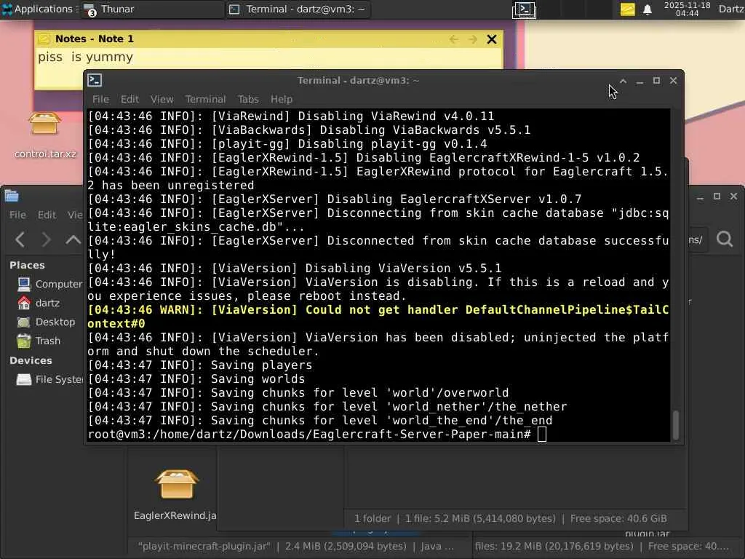The image size is (745, 559).
Task: Open the Terminal Tabs menu
Action: pyautogui.click(x=248, y=99)
